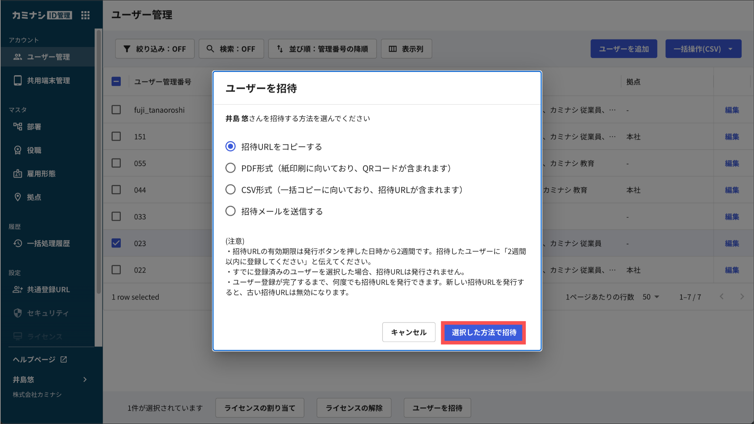
Task: Expand the 井島悠 account menu
Action: pyautogui.click(x=85, y=379)
